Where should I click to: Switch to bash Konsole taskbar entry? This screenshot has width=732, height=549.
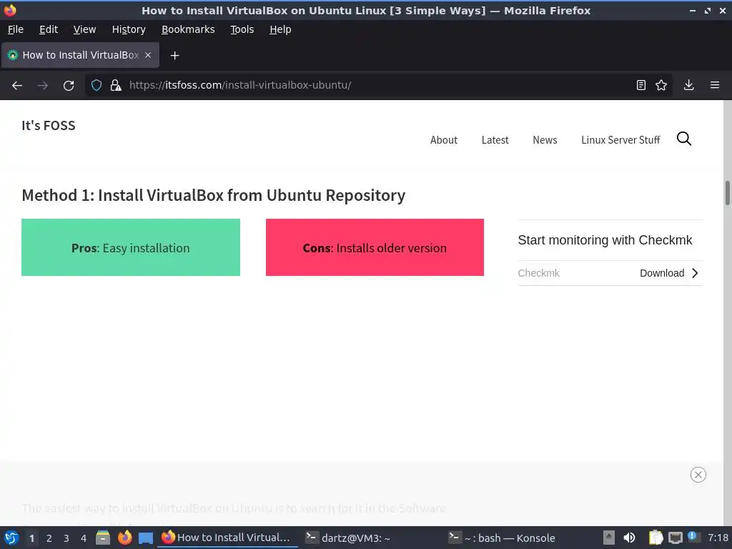513,538
